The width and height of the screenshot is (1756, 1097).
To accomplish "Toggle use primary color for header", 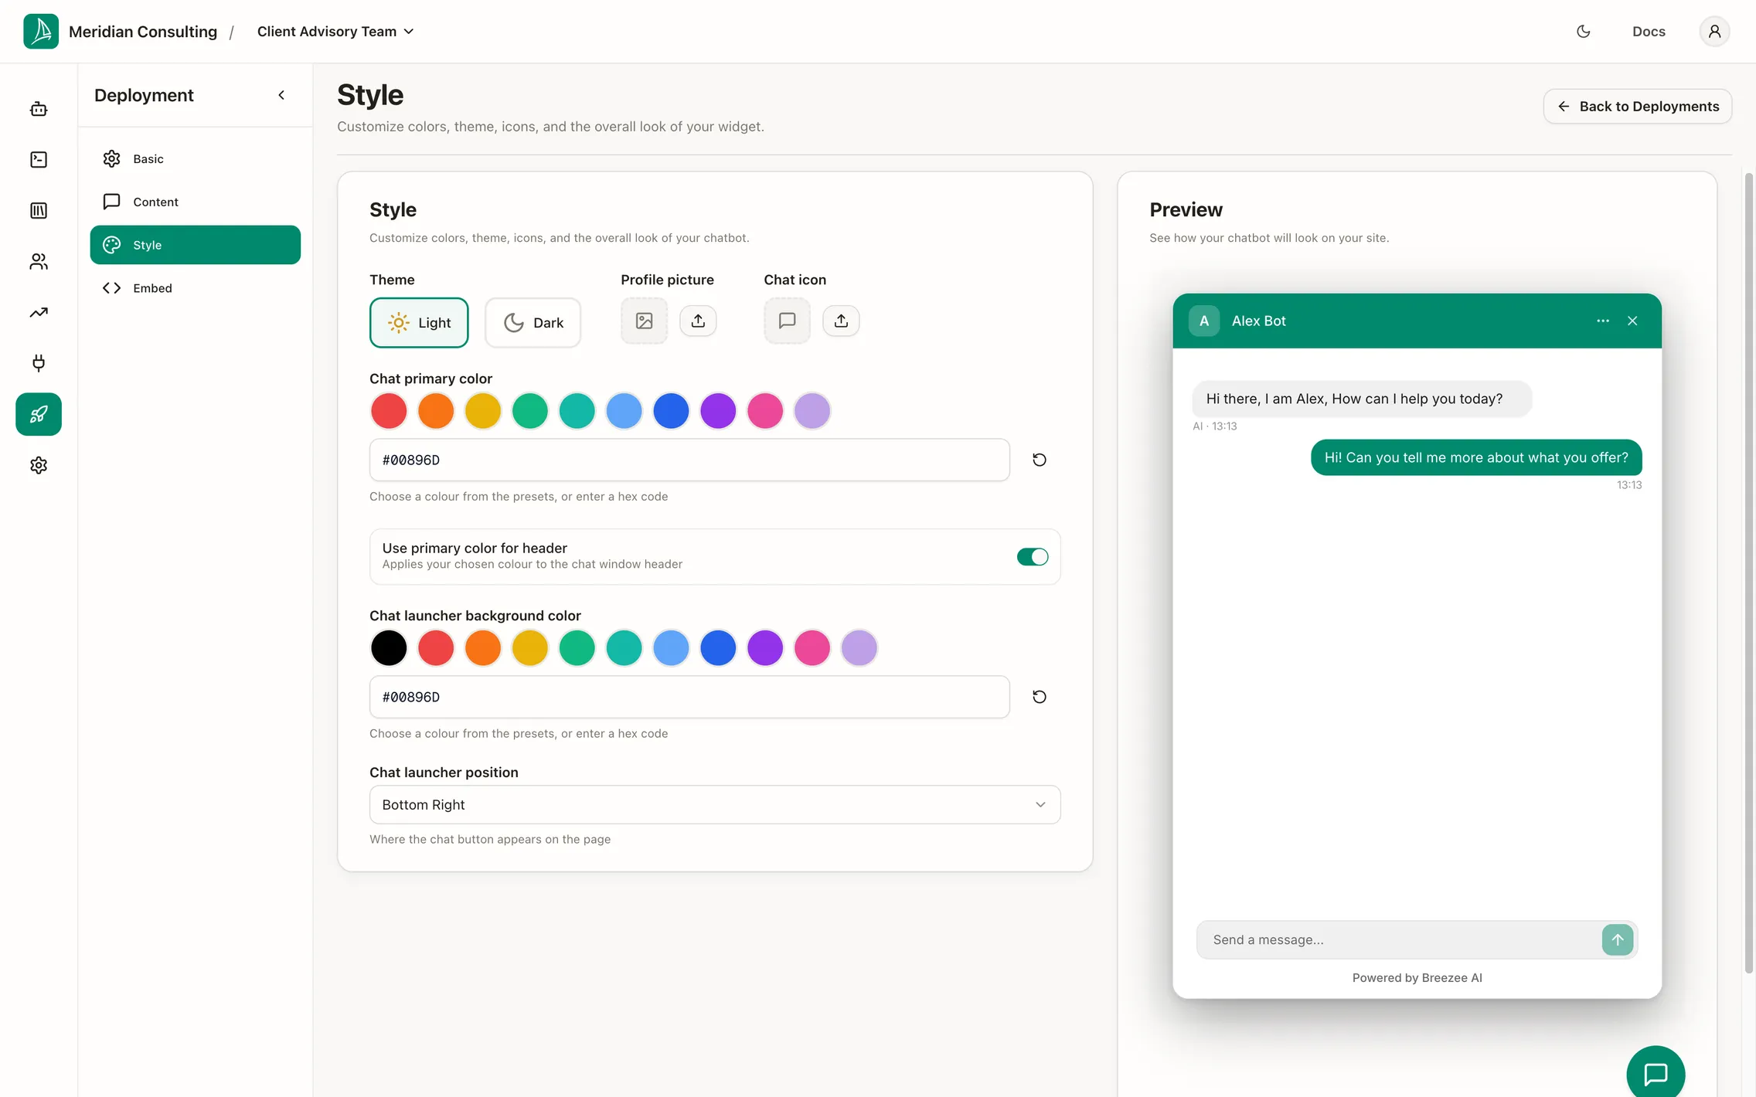I will (x=1033, y=556).
